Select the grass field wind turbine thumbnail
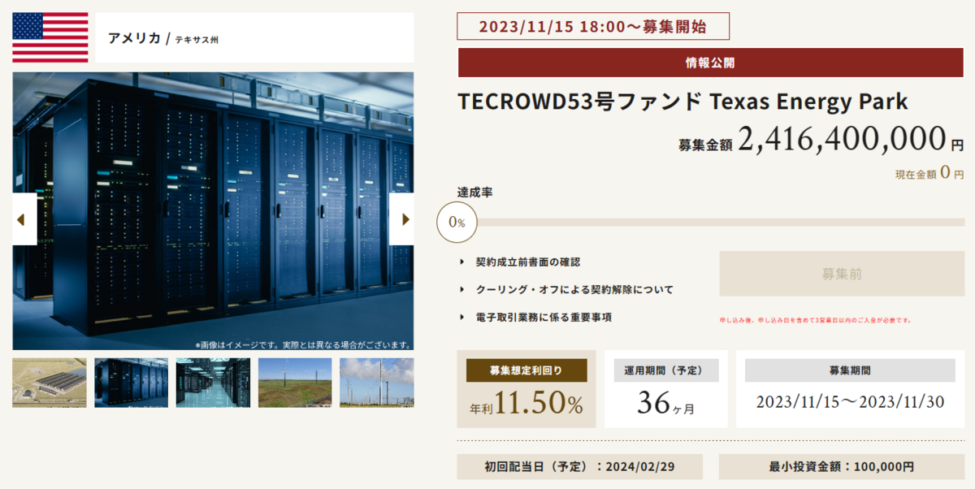 tap(295, 383)
